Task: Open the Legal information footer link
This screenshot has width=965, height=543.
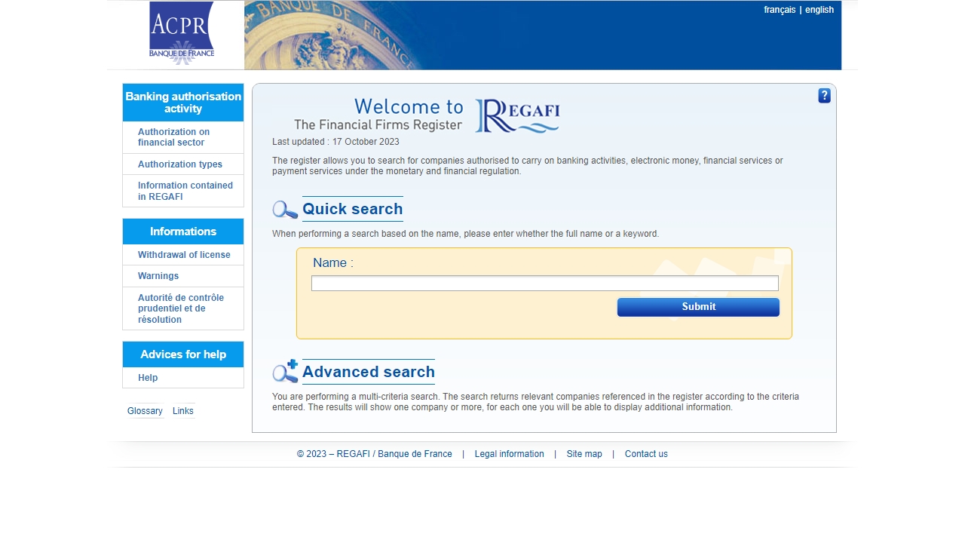Action: point(509,454)
